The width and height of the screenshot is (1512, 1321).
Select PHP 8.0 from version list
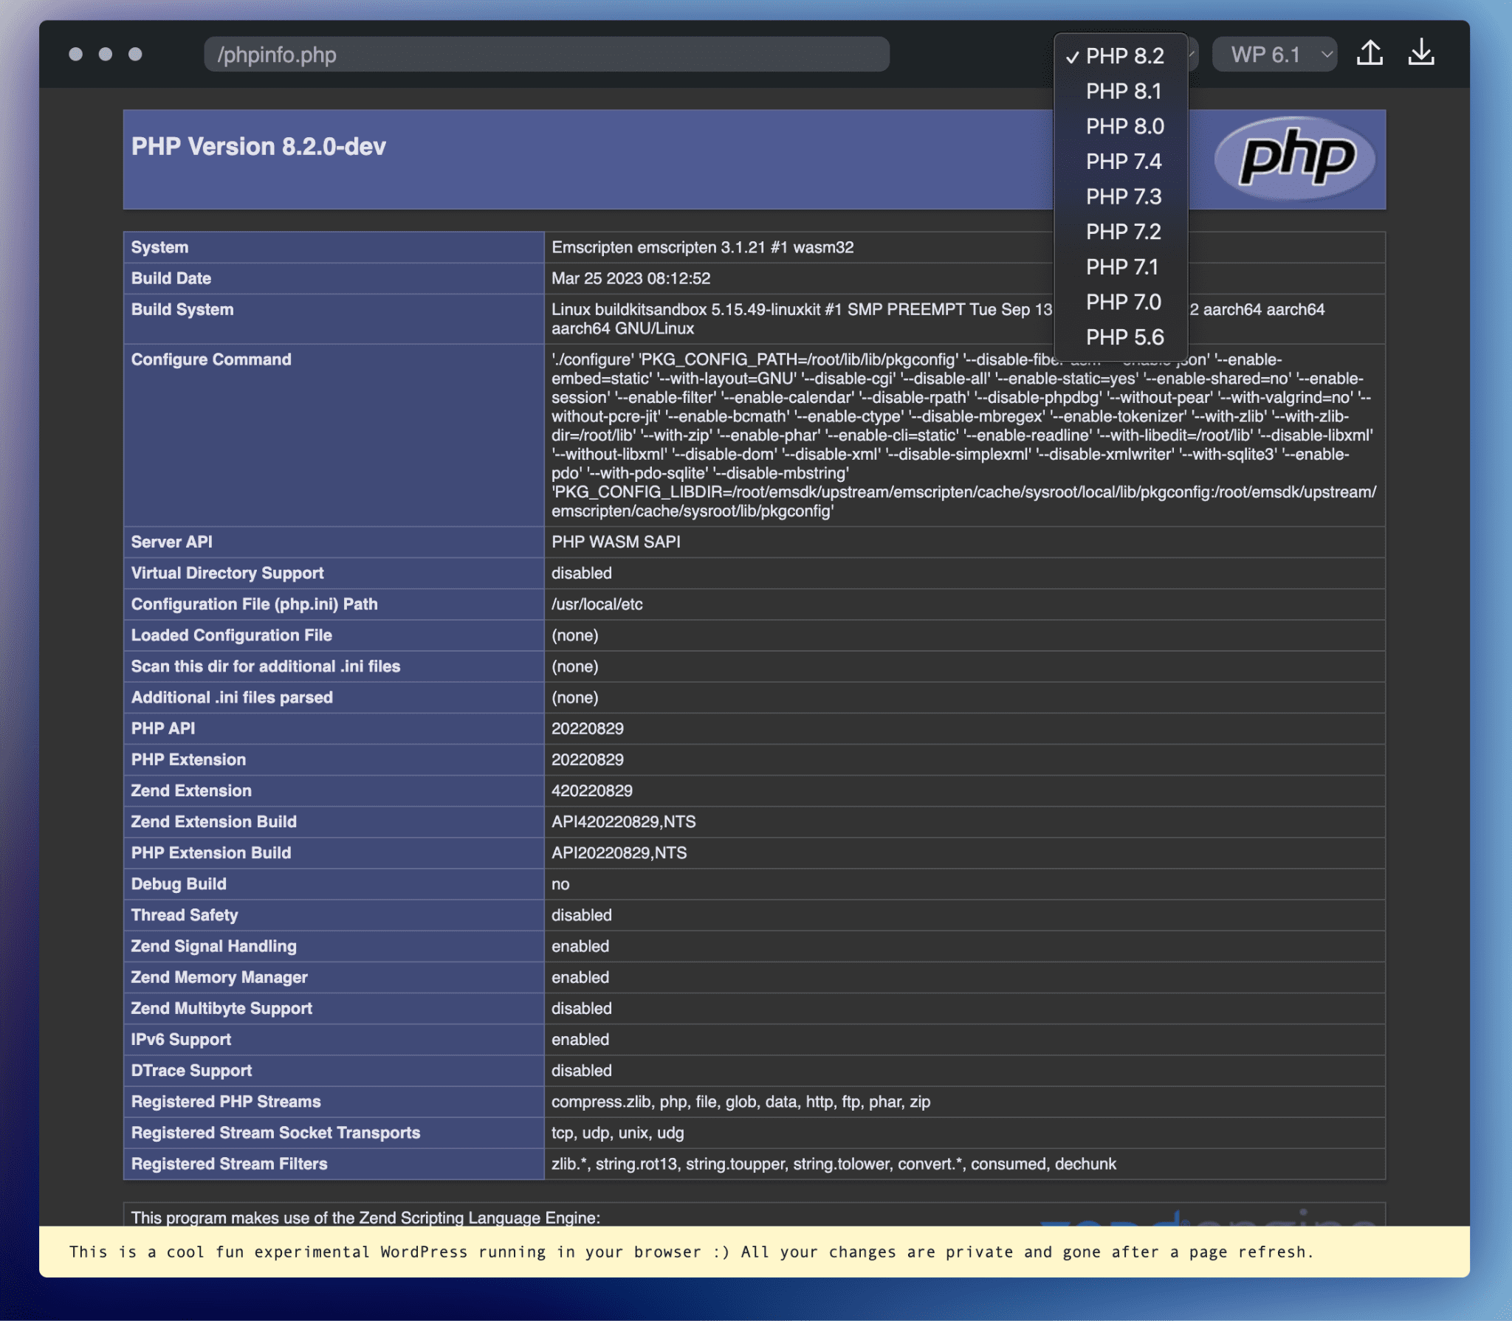[1124, 127]
